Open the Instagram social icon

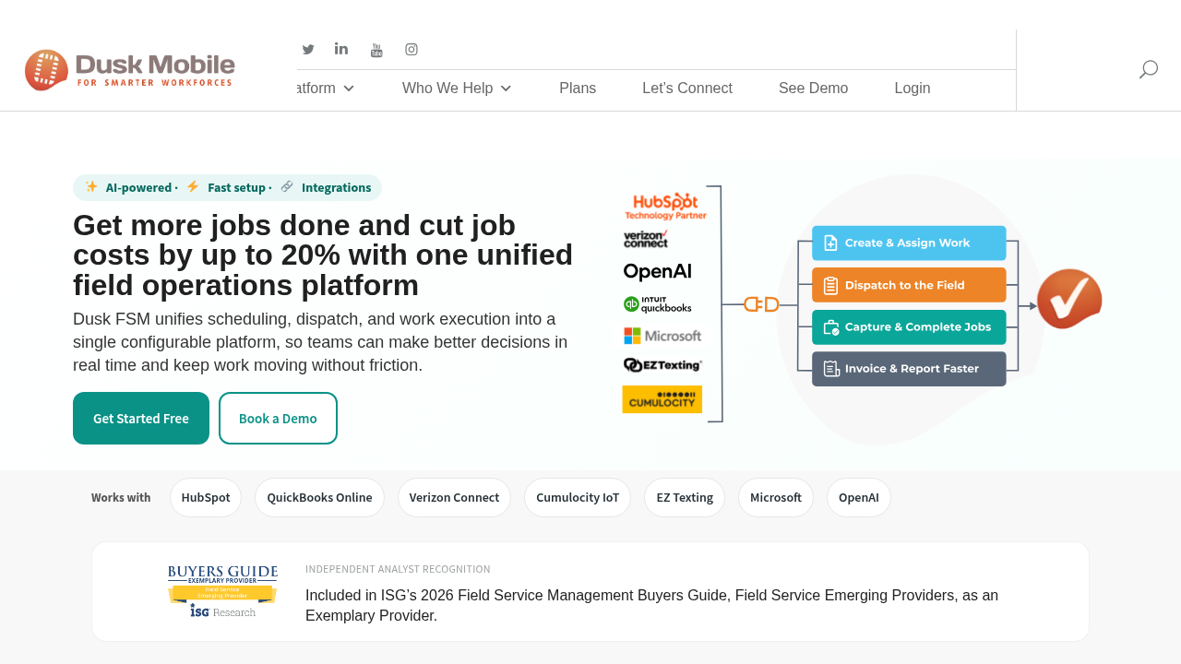(x=412, y=50)
